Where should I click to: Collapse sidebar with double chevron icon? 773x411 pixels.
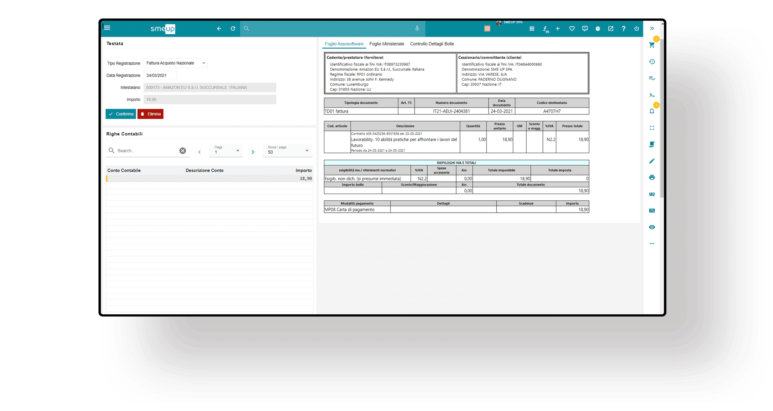pyautogui.click(x=652, y=29)
